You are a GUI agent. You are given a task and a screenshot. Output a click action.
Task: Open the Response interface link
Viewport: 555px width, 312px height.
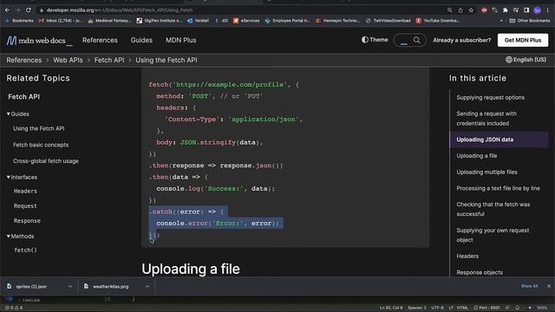click(x=27, y=221)
